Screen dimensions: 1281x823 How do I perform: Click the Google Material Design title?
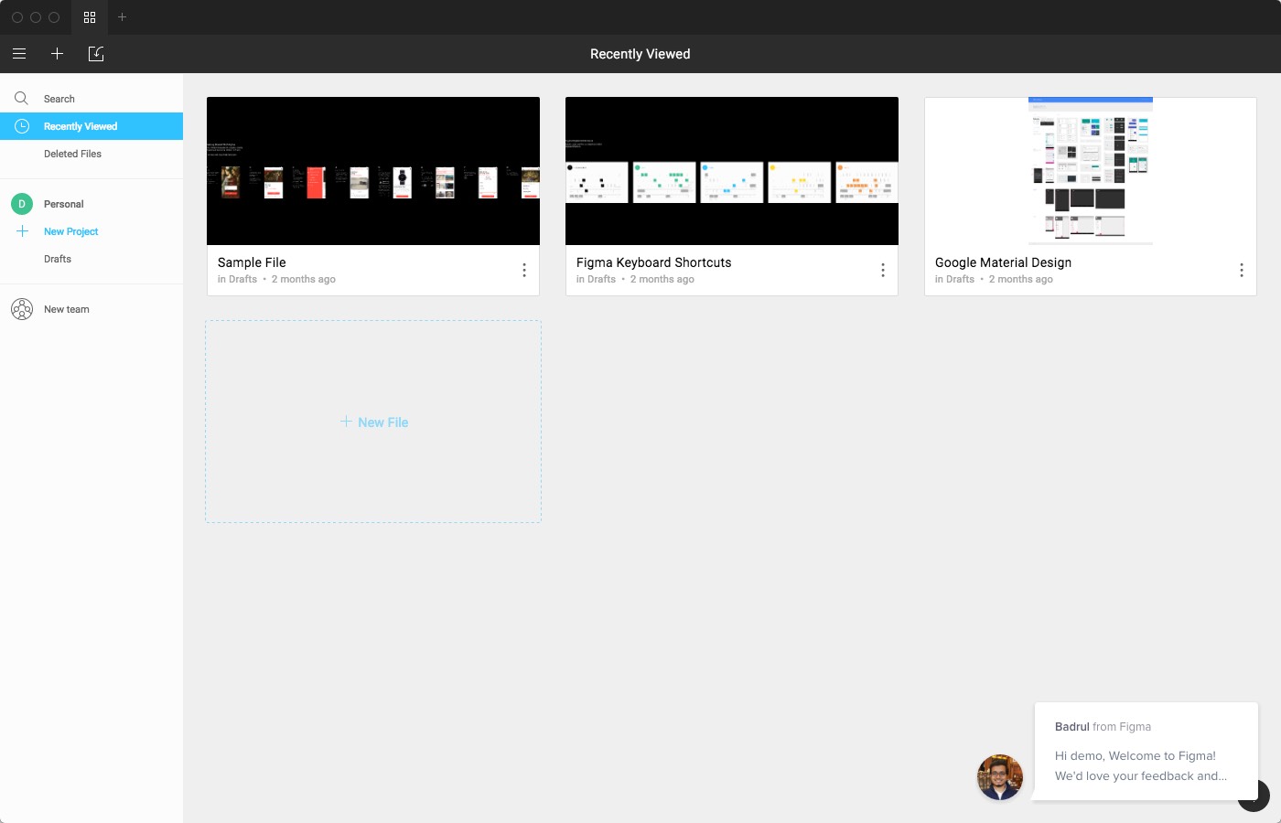tap(1003, 262)
